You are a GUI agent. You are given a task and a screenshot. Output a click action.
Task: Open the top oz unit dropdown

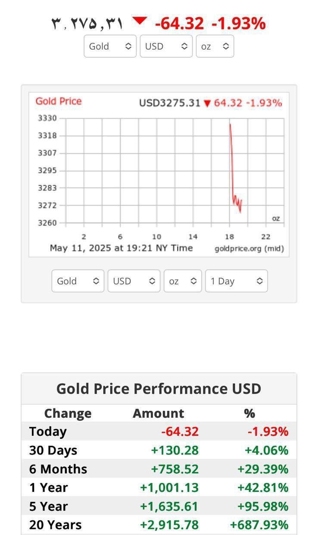(215, 46)
